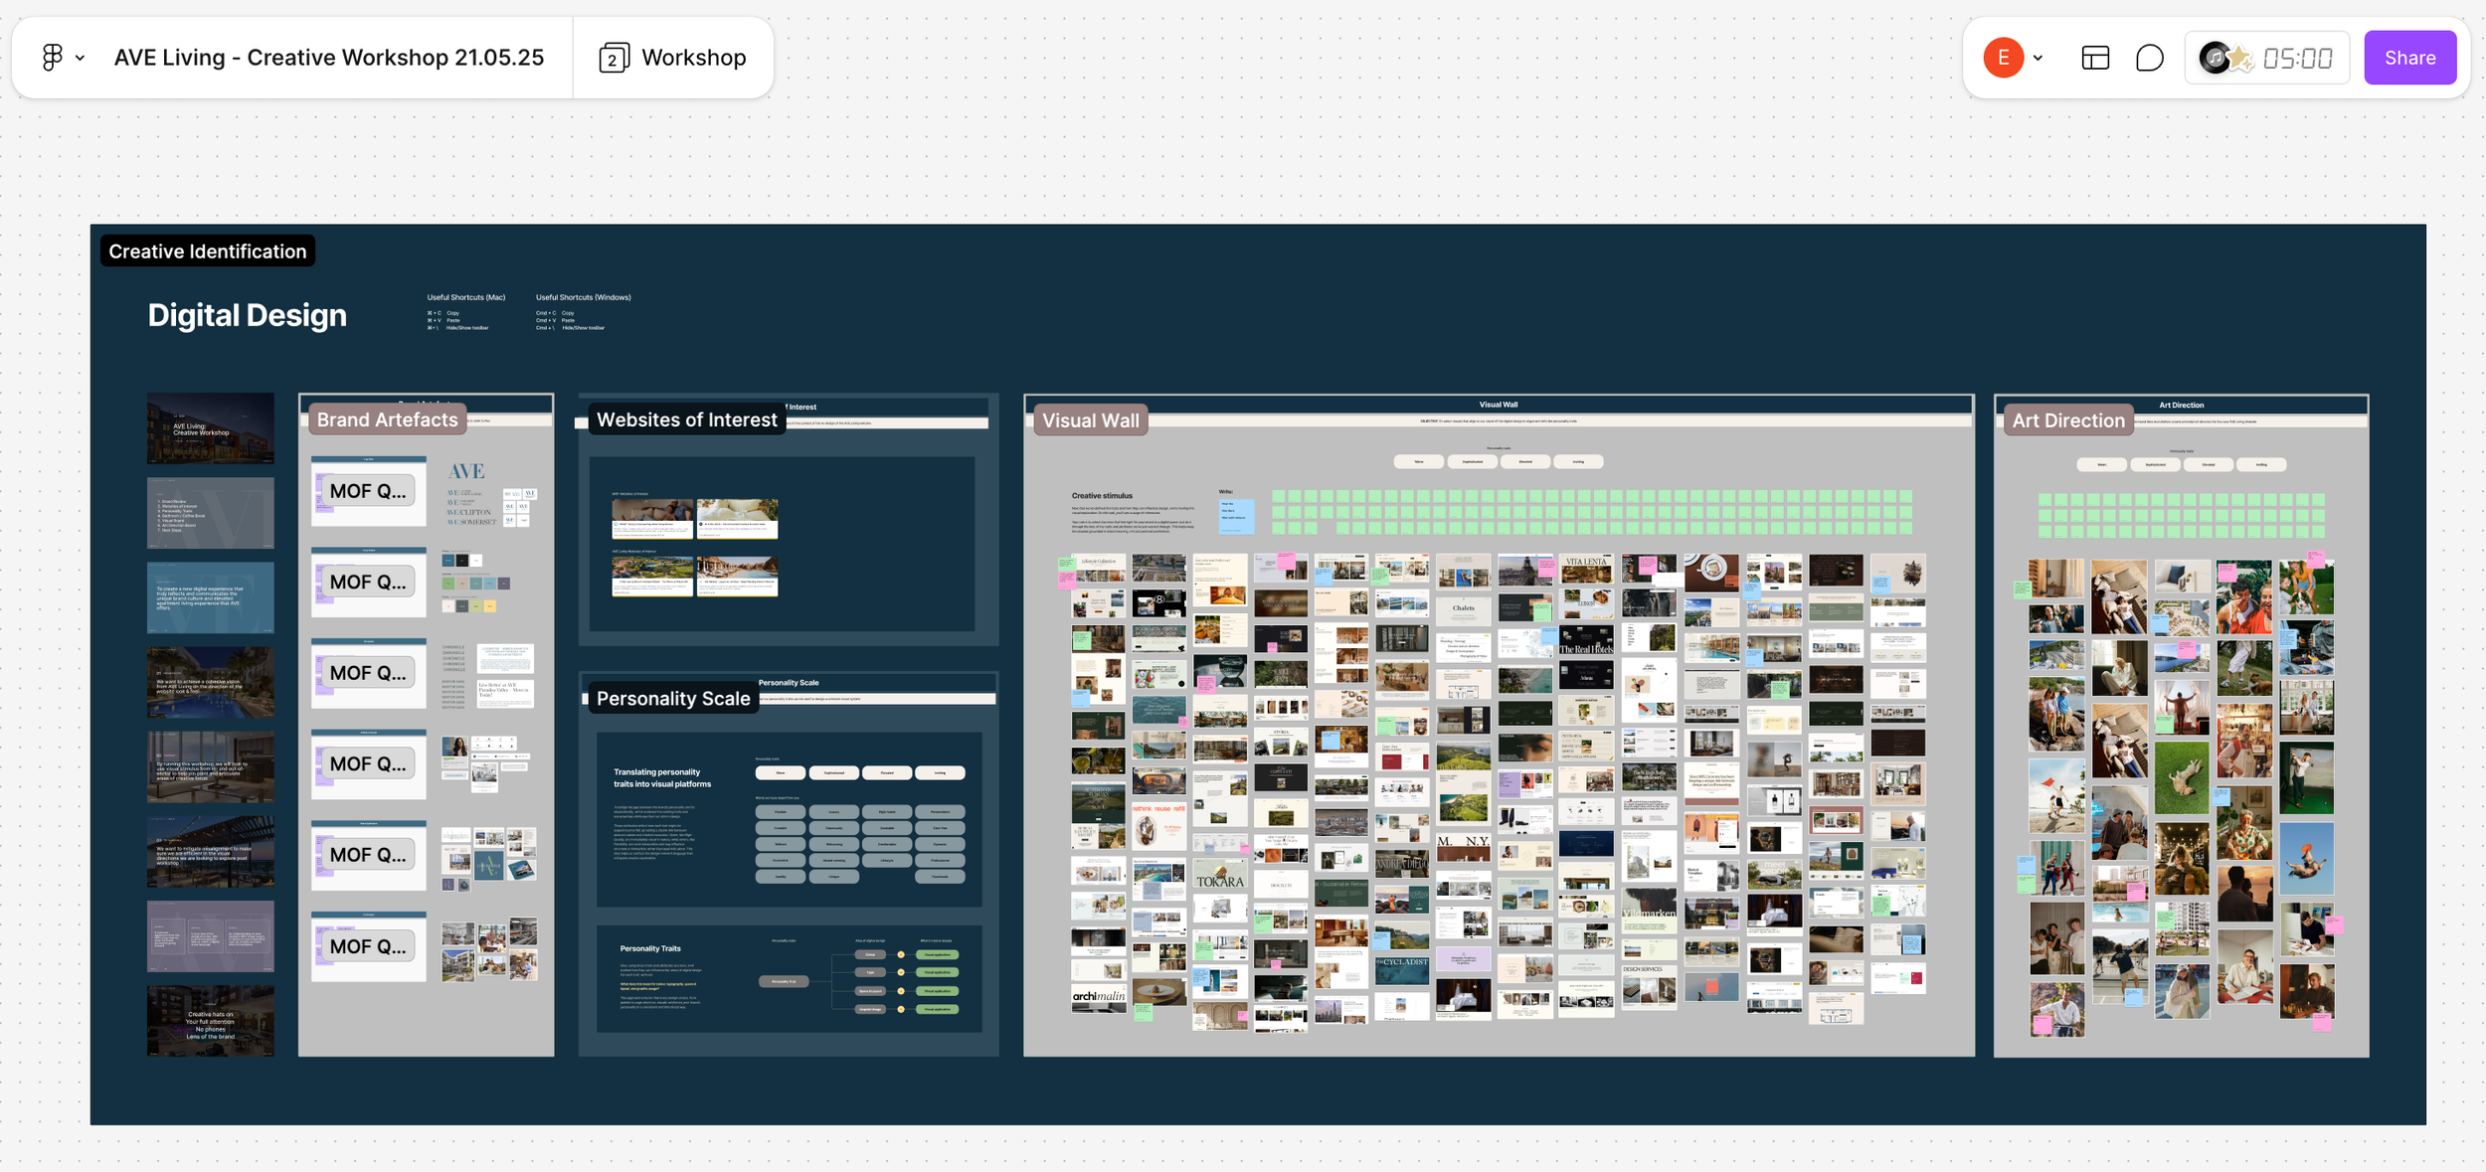Select the Websites of Interest section label
The height and width of the screenshot is (1172, 2486).
(686, 419)
